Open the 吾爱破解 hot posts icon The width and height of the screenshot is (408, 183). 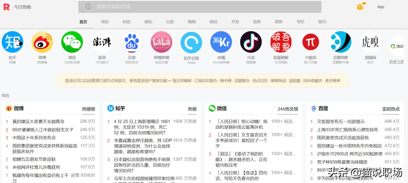[281, 42]
